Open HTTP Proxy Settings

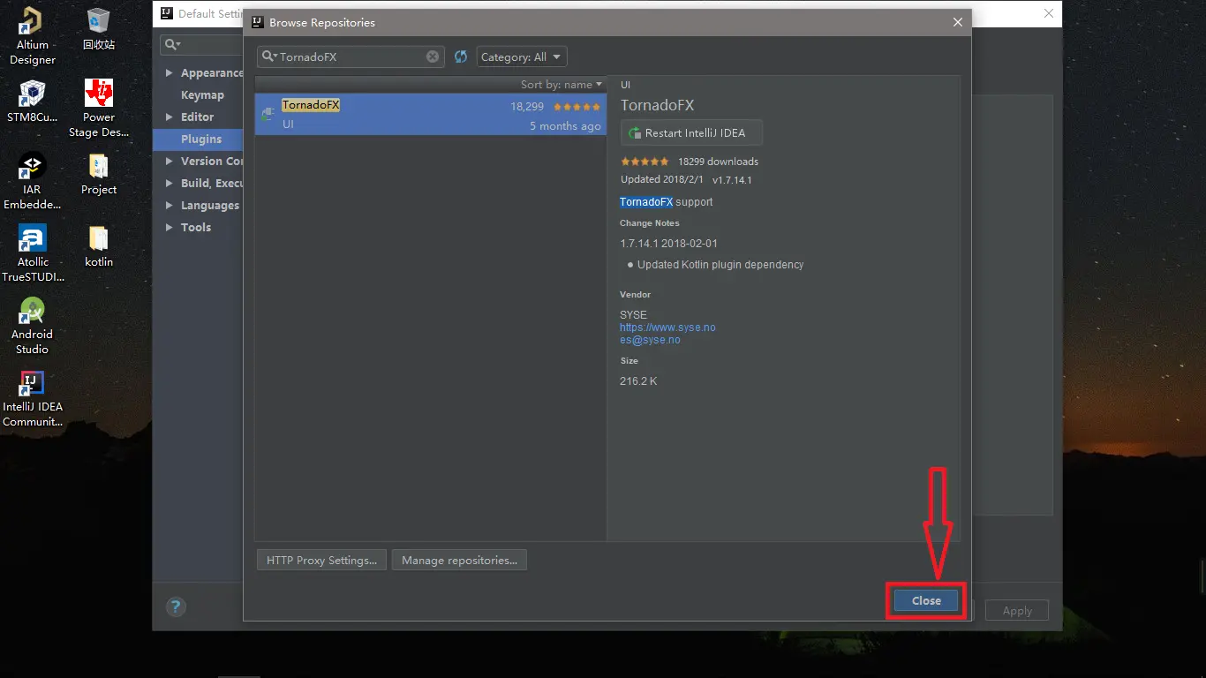[x=321, y=560]
